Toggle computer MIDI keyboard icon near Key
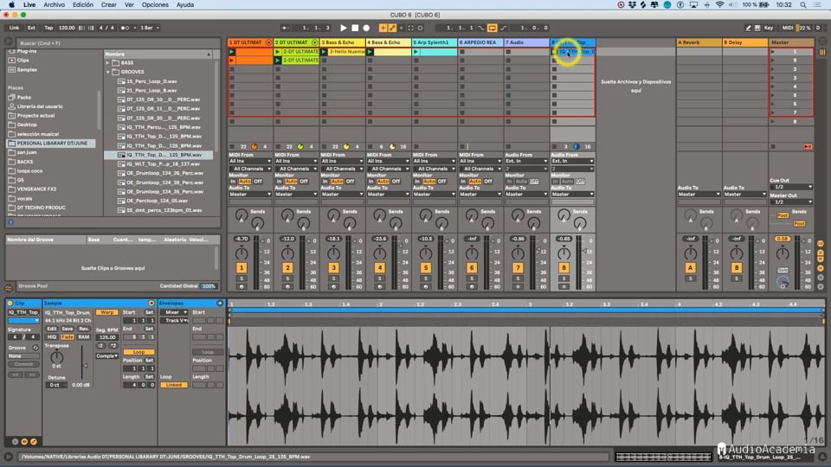 coord(757,28)
